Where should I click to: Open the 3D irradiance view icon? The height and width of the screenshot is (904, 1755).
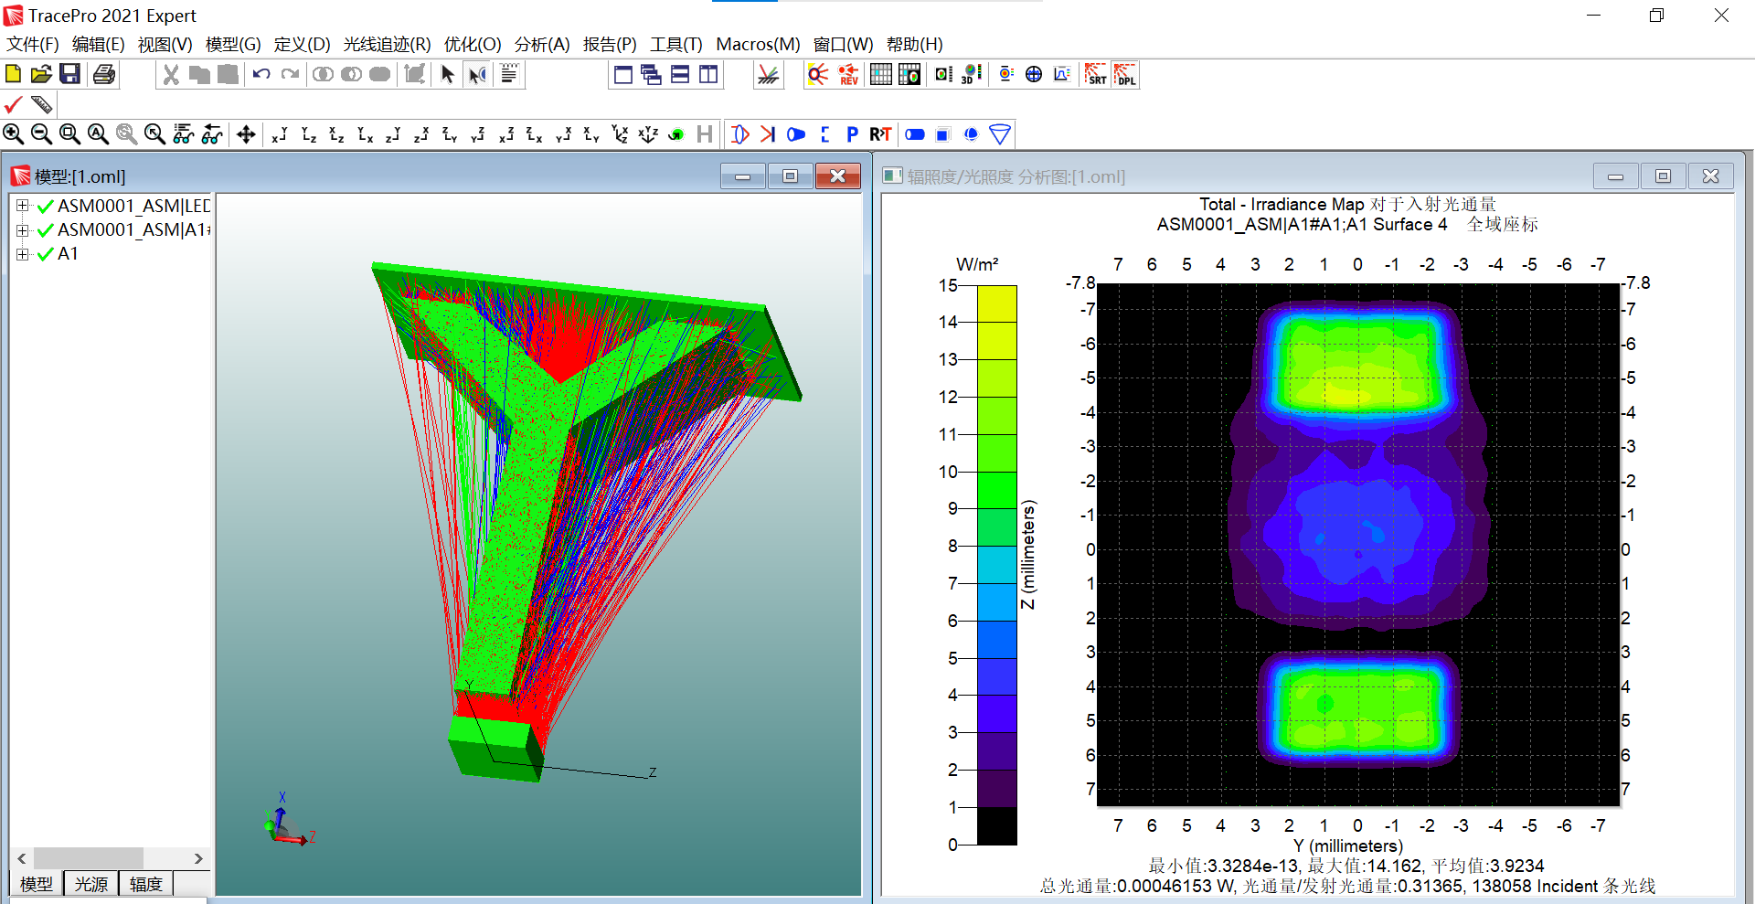(x=972, y=74)
